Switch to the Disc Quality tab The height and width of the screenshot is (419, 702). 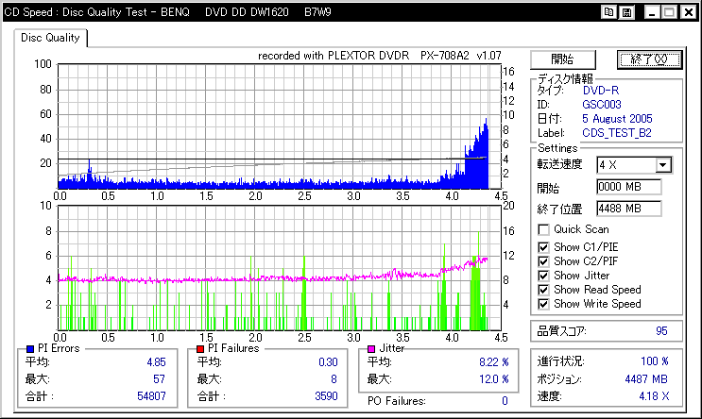pos(50,38)
